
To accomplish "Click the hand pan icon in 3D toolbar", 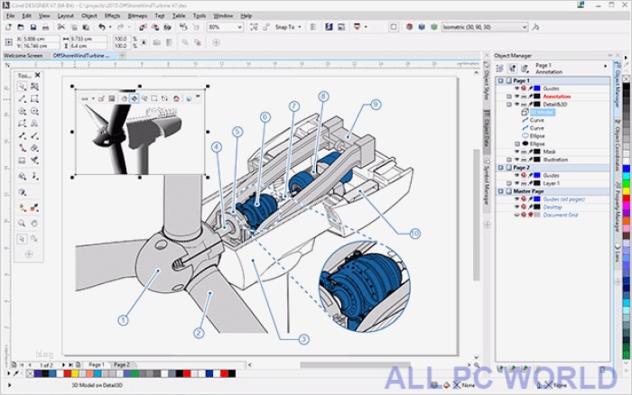I will [125, 98].
